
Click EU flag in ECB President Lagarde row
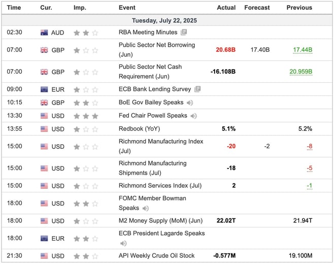pos(44,239)
